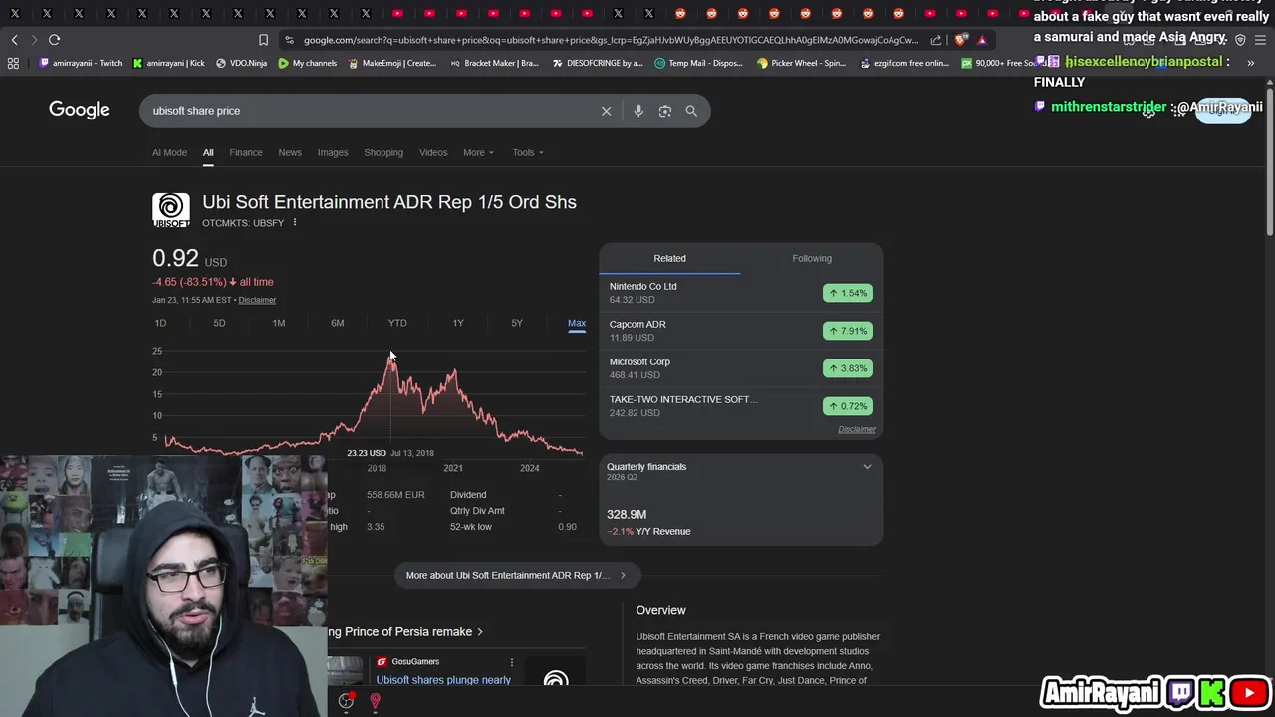Open site settings icon in address bar
This screenshot has width=1275, height=717.
[289, 40]
